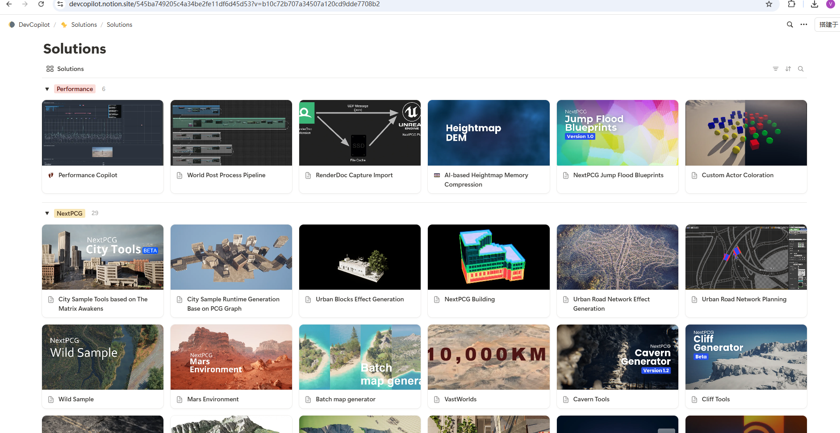Open Cavern Generator cover image
Screen dimensions: 840x433
(x=617, y=357)
